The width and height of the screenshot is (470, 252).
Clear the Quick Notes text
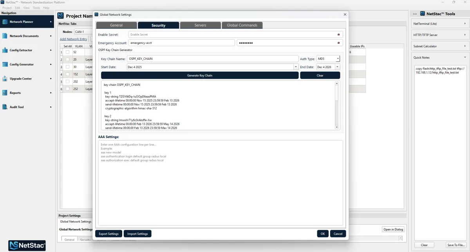point(424,245)
